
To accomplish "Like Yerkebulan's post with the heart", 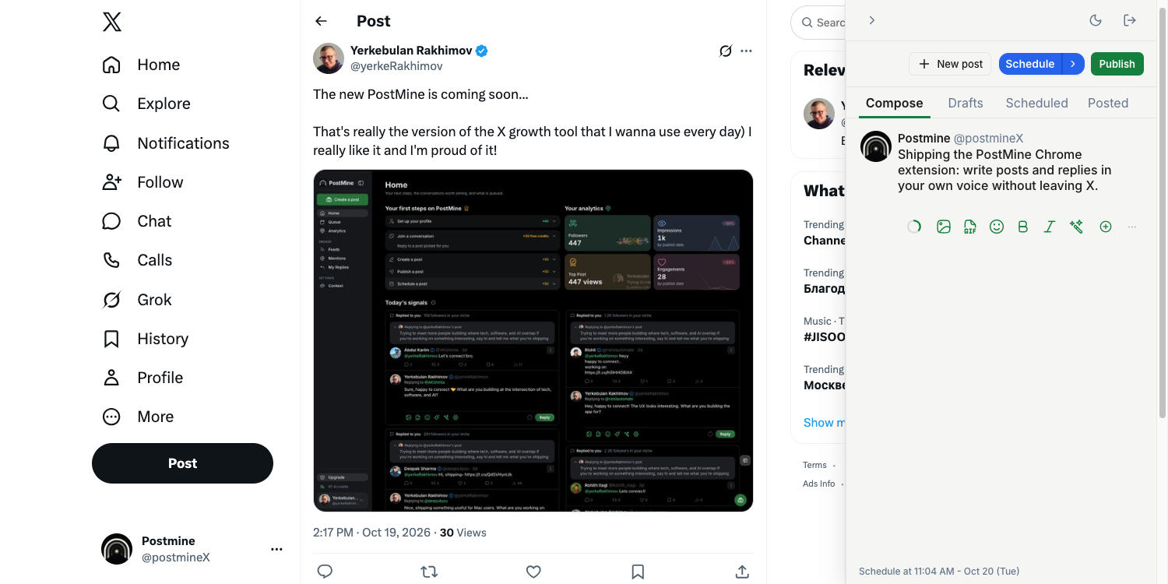I will click(x=533, y=572).
